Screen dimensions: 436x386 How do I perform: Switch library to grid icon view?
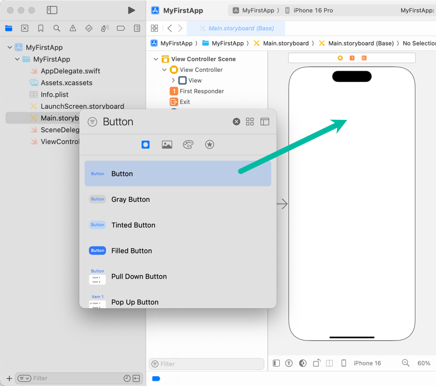tap(250, 122)
